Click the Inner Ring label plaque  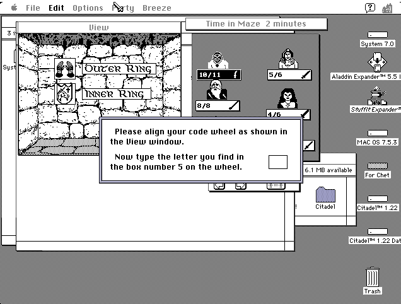coord(117,93)
